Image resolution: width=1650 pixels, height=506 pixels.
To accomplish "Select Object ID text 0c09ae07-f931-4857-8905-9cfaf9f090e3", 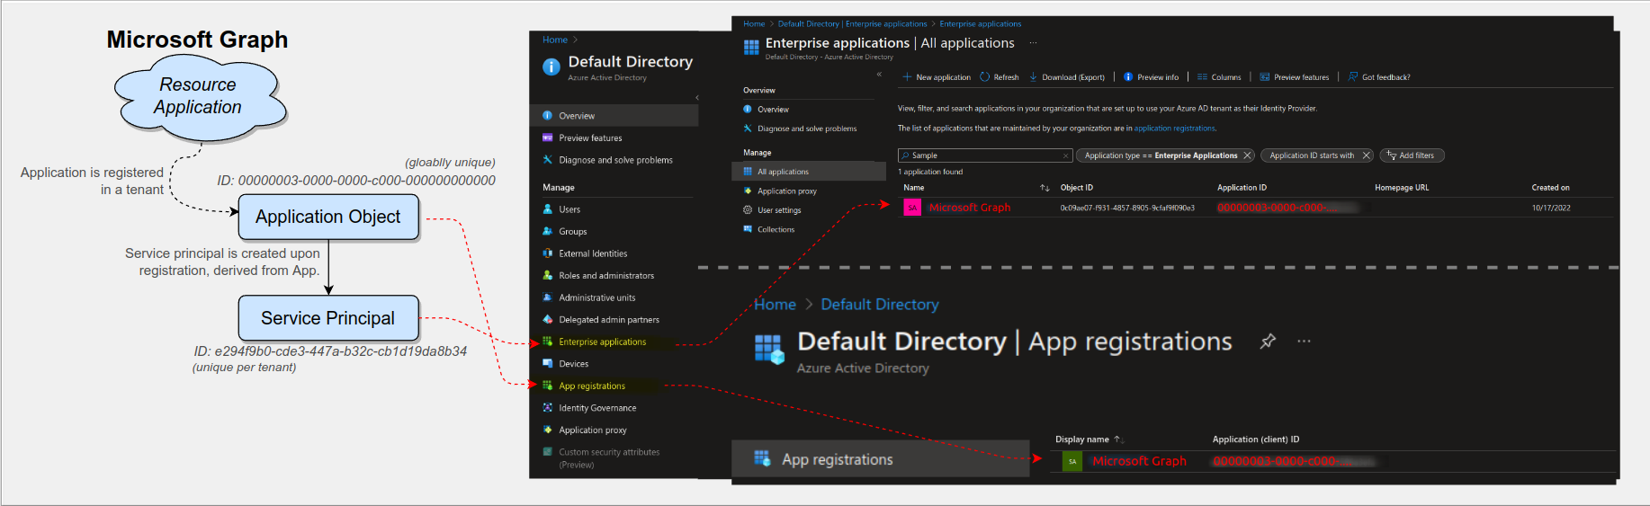I will (1127, 208).
